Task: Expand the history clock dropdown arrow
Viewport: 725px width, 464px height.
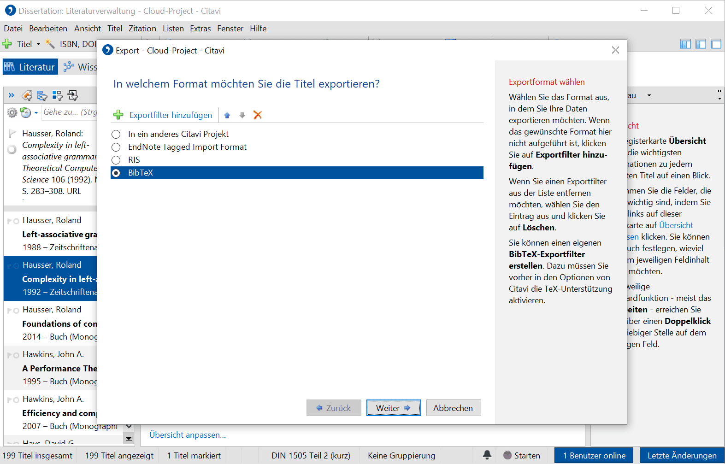Action: [x=36, y=112]
